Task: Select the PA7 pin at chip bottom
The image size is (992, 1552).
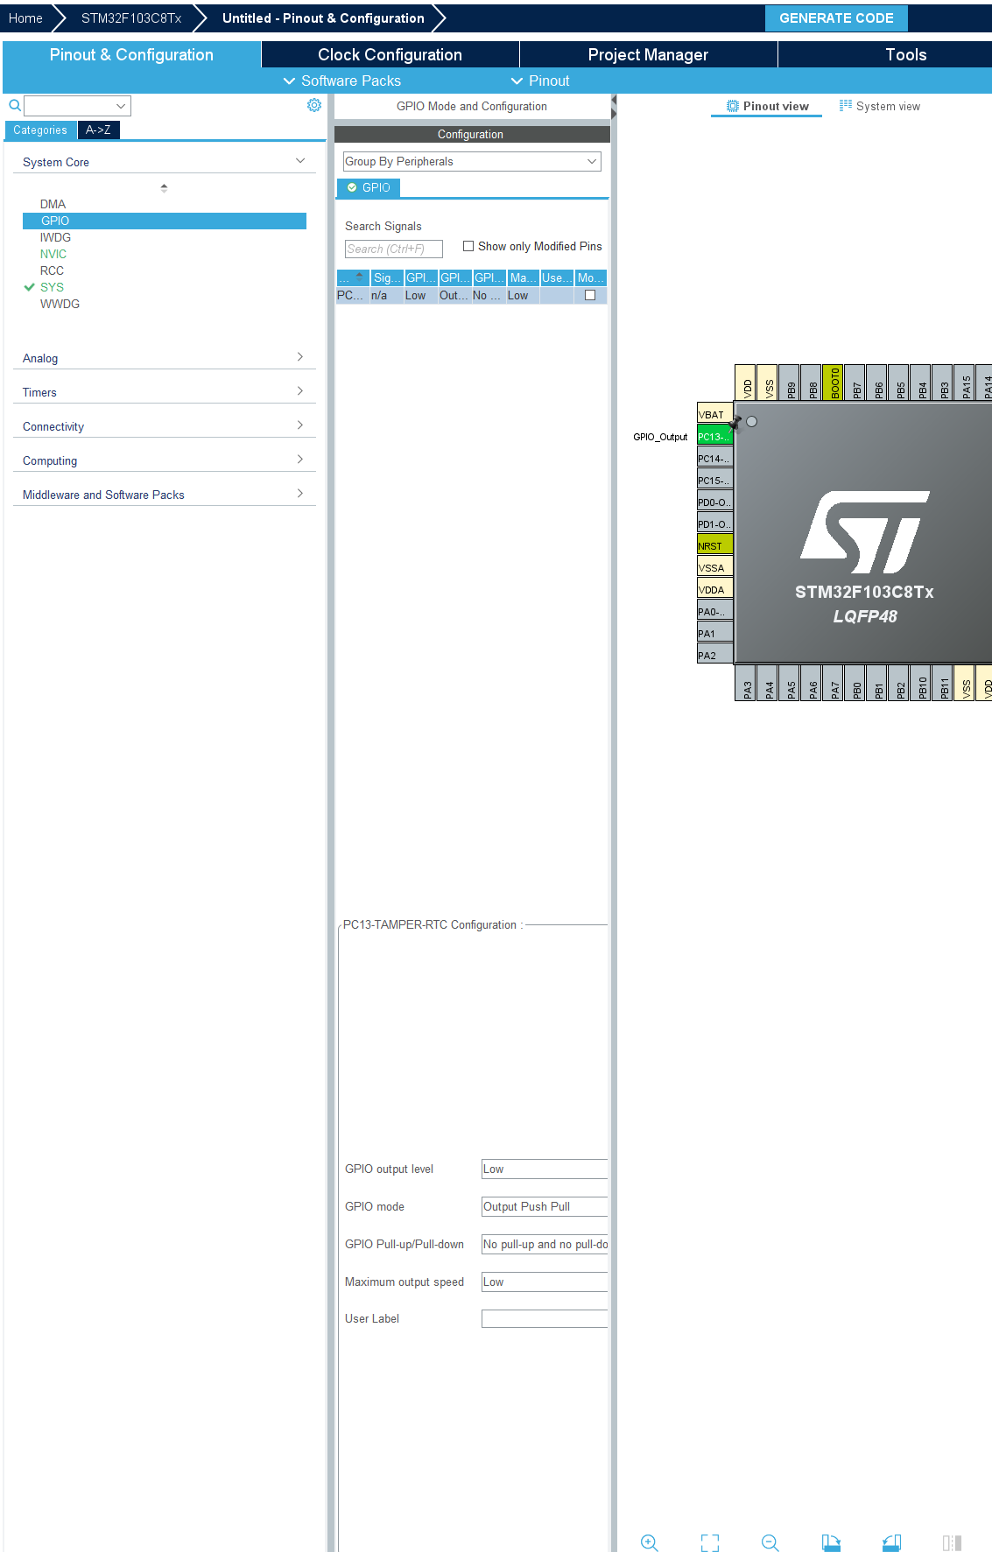Action: click(x=833, y=683)
